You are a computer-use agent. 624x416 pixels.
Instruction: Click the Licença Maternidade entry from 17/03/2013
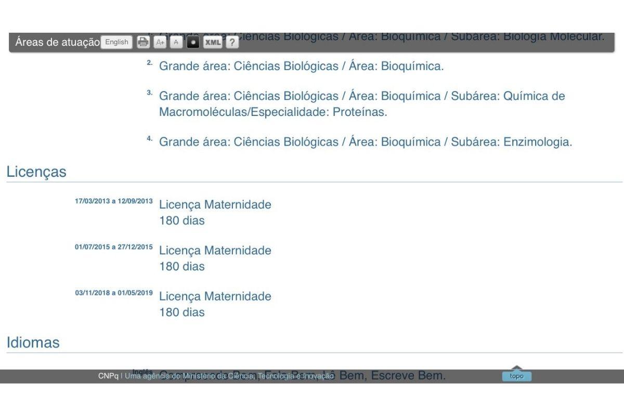(215, 205)
